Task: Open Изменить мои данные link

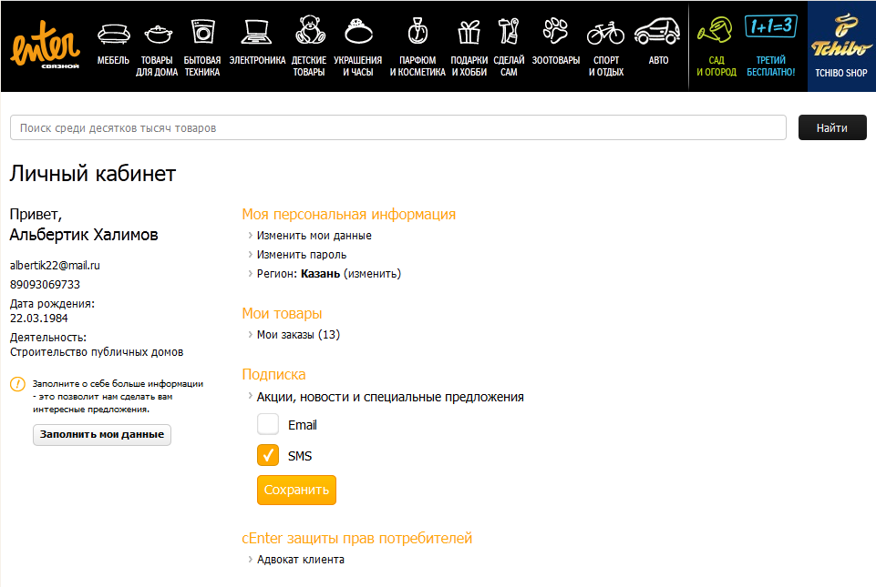Action: [314, 236]
